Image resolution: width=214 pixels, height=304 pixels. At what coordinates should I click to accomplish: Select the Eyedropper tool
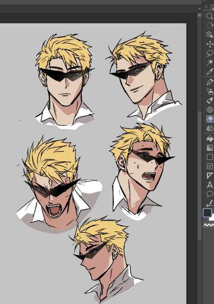[210, 72]
